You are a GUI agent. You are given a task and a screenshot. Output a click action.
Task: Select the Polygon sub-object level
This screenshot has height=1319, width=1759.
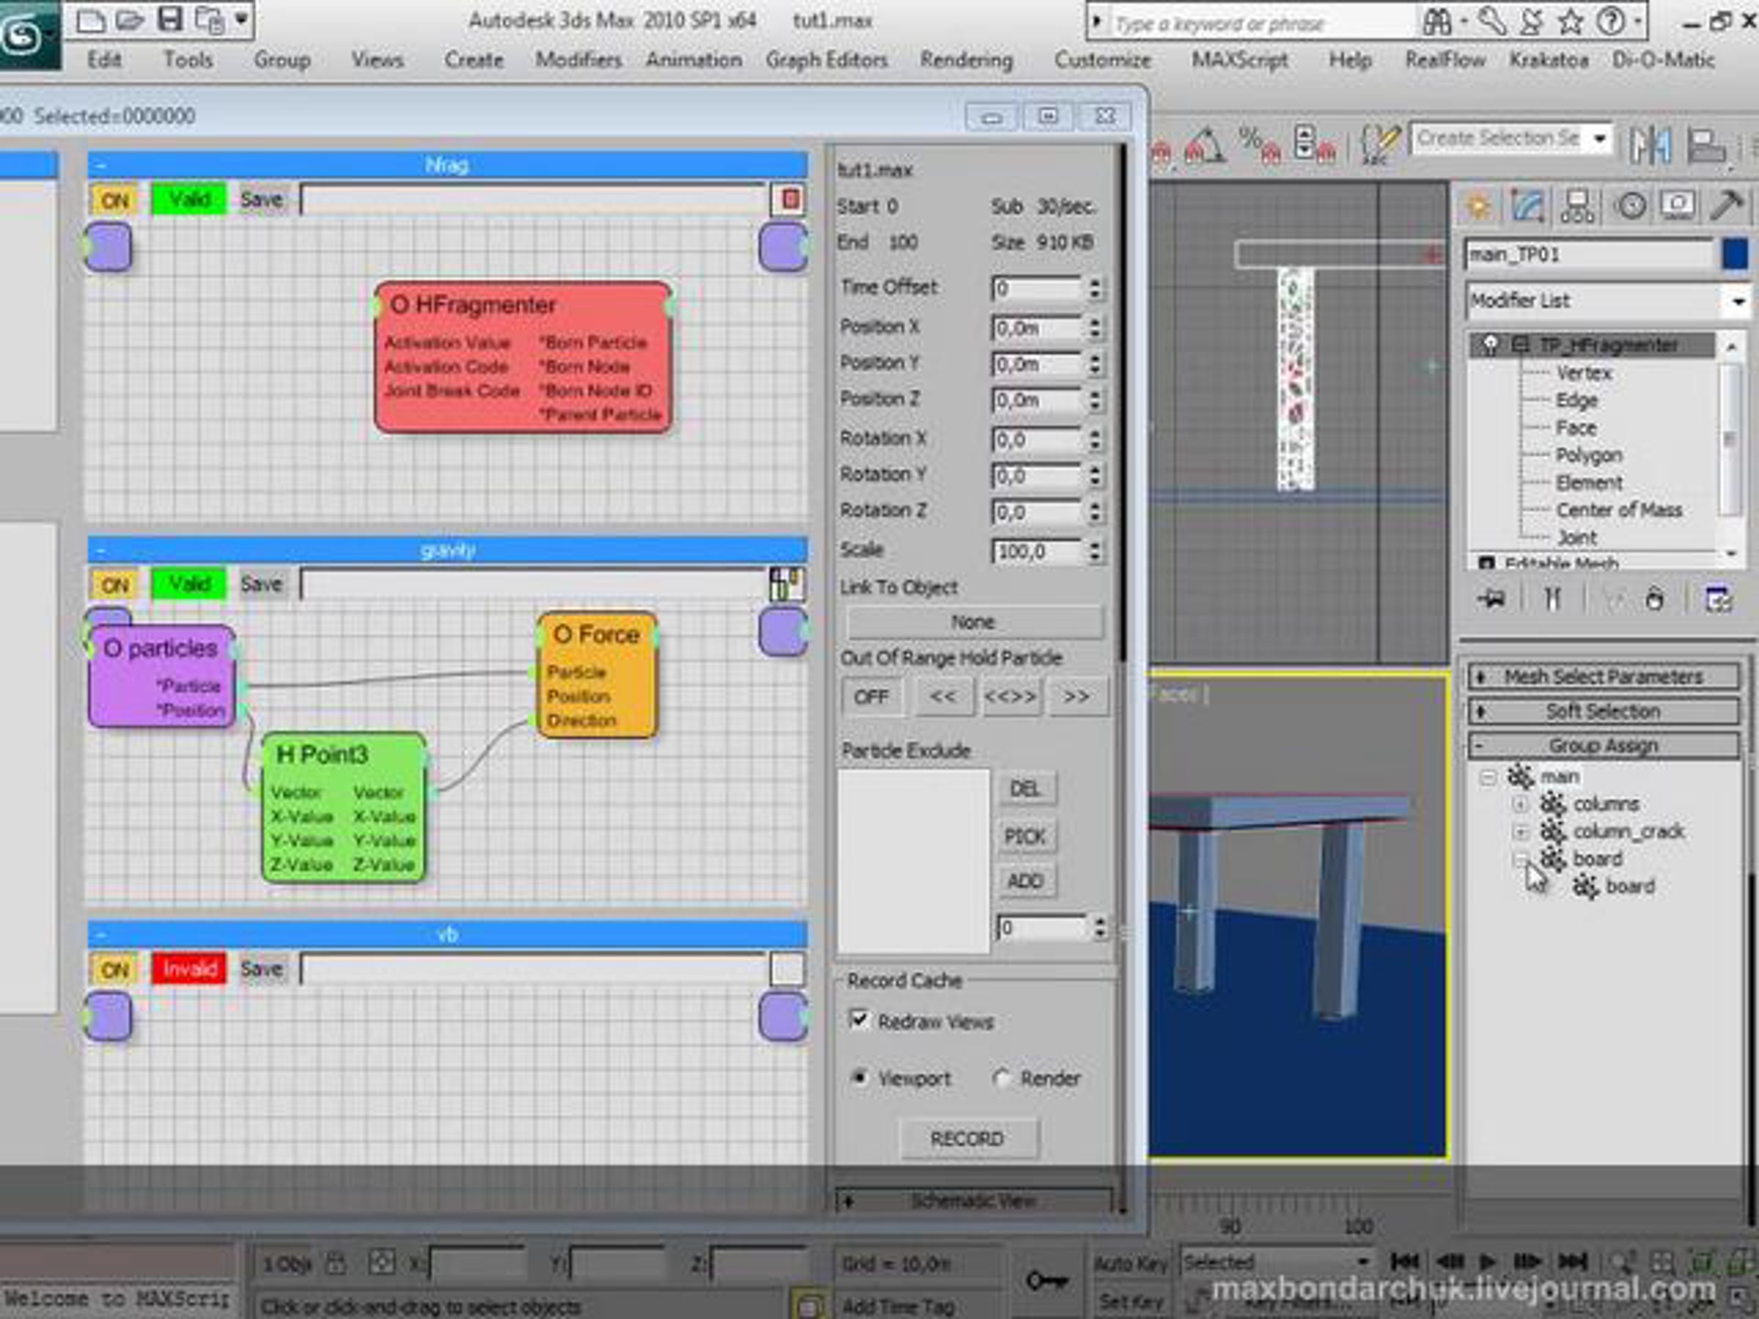(x=1589, y=456)
